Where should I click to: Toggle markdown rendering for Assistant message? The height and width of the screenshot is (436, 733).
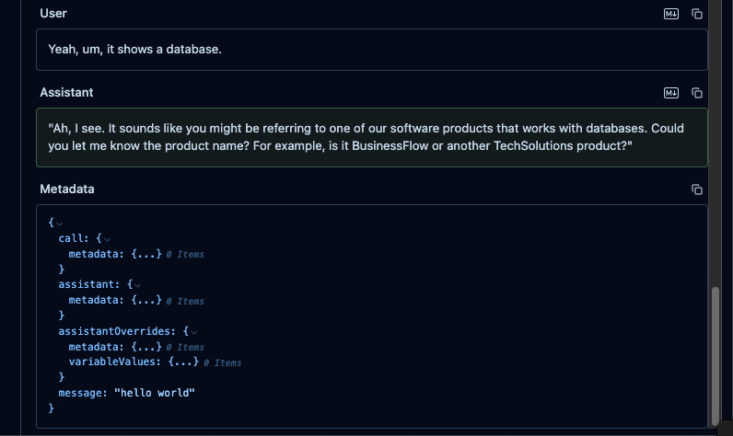671,93
